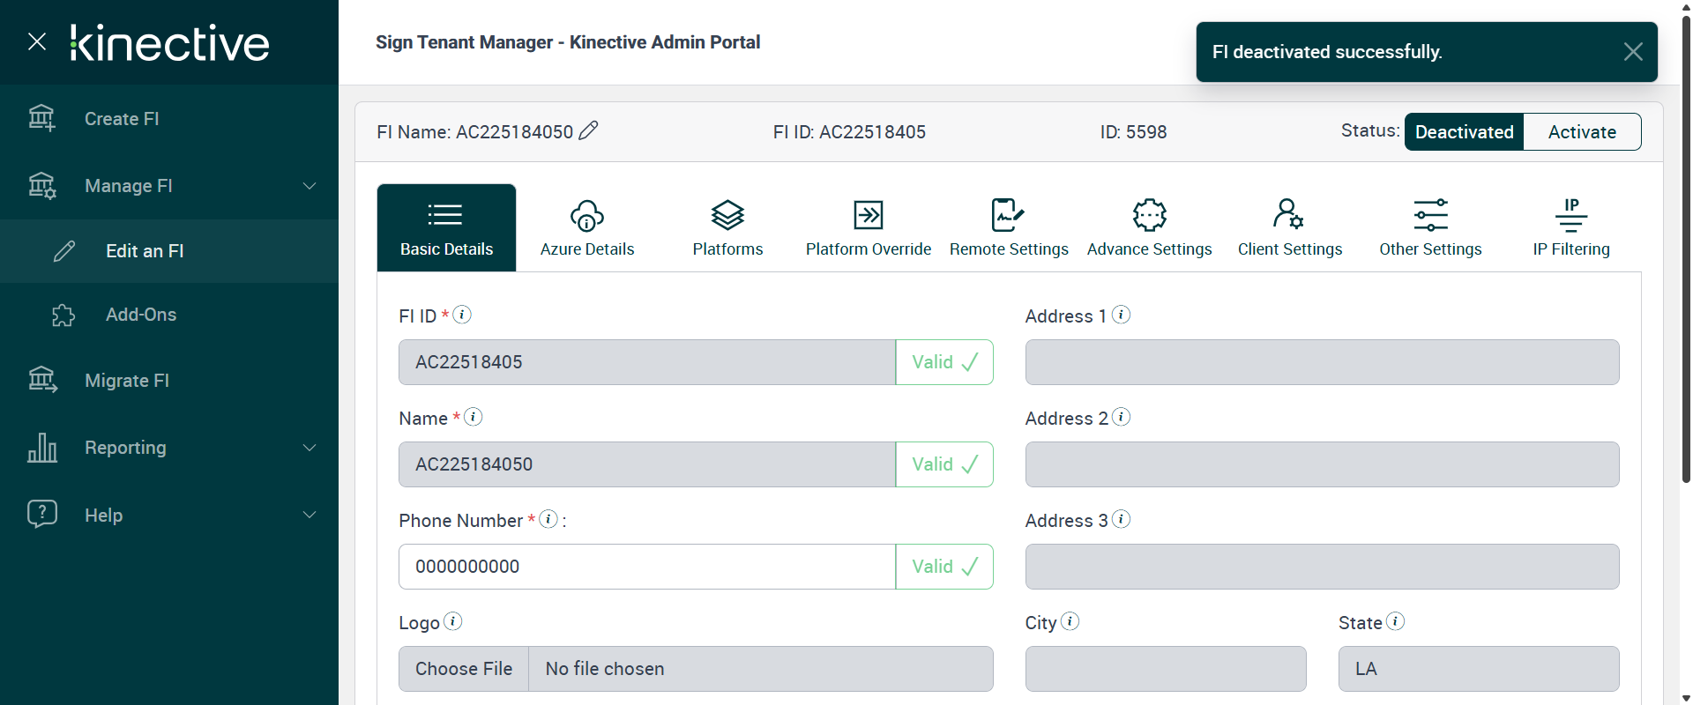Click the Create FI bank icon
This screenshot has width=1693, height=705.
[x=41, y=118]
